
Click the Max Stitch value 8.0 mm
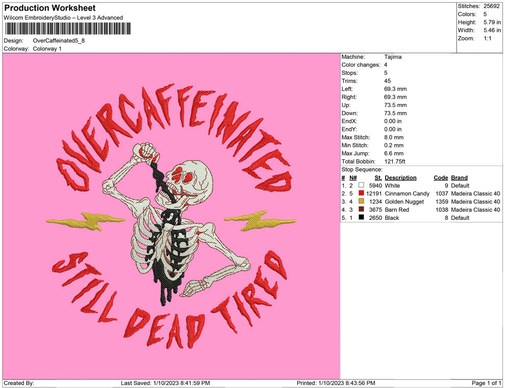point(394,137)
